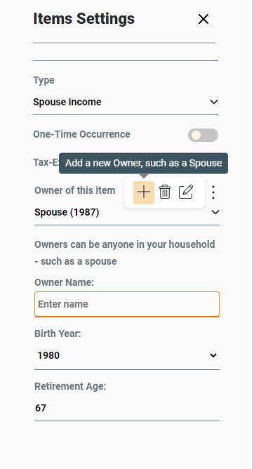
Task: Click the Birth Year label
Action: 58,333
